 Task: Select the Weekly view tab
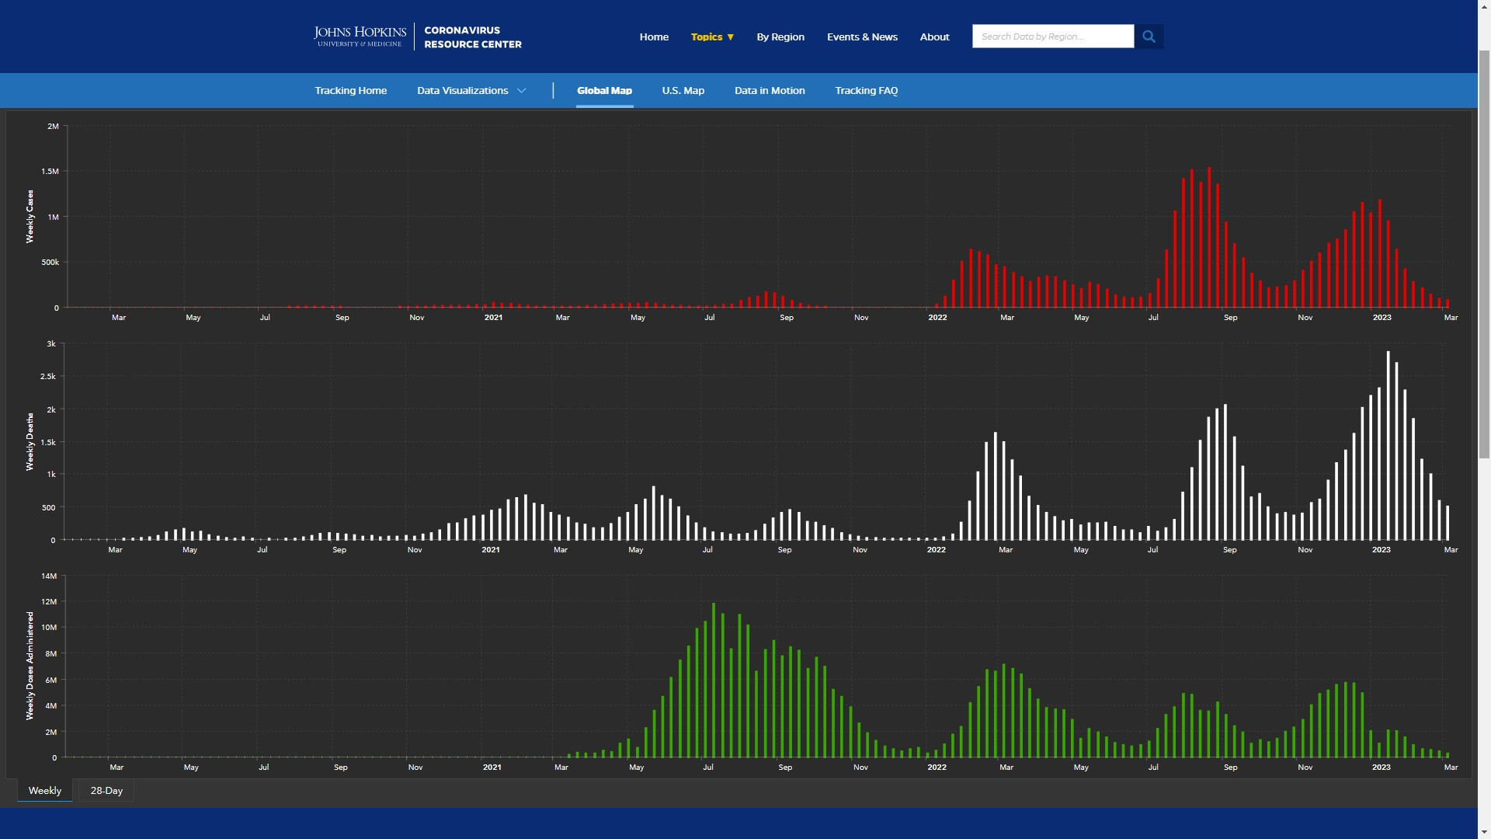(45, 791)
